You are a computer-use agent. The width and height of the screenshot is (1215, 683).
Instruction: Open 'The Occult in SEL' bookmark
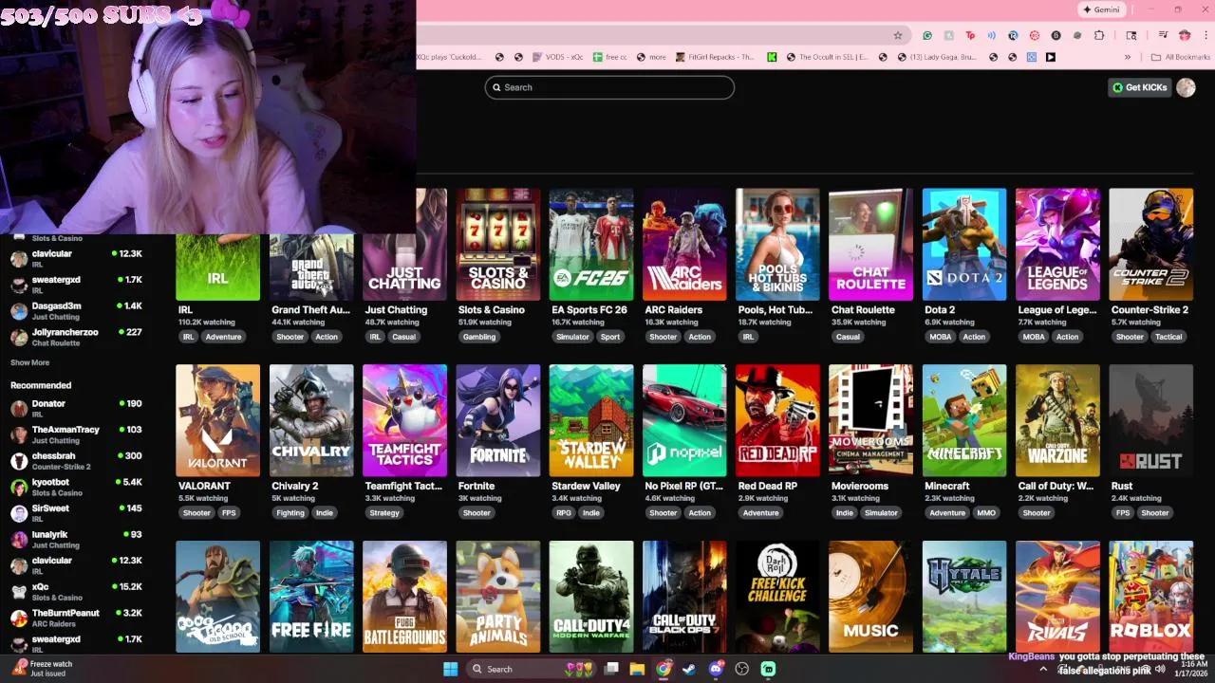[x=826, y=57]
